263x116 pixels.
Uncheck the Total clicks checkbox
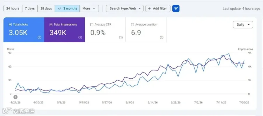coord(10,25)
